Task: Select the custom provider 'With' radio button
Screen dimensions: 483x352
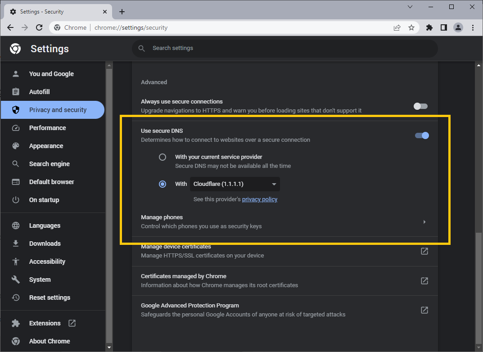Action: click(x=163, y=184)
